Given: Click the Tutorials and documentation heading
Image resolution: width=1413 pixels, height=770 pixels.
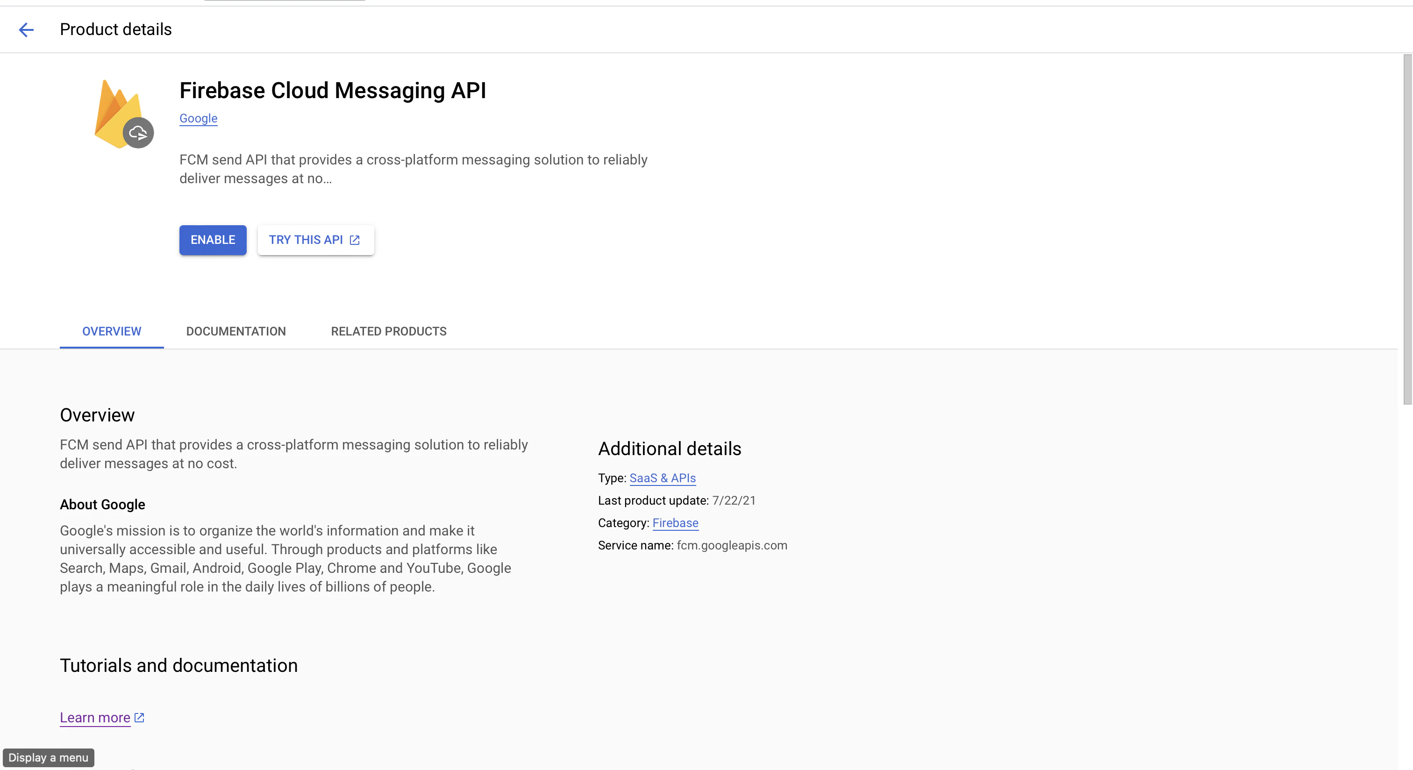Looking at the screenshot, I should 178,666.
